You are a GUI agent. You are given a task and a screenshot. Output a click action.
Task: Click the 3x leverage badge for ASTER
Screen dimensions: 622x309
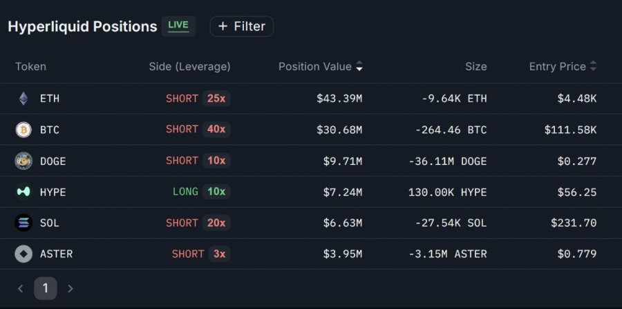(219, 254)
